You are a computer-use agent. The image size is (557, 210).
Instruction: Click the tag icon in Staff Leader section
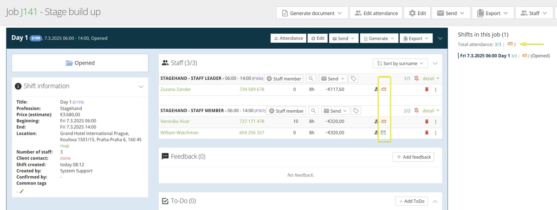[x=354, y=79]
